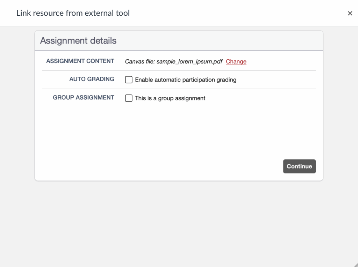The image size is (358, 267).
Task: Click the gray header strip of Assignment details
Action: coord(217,41)
